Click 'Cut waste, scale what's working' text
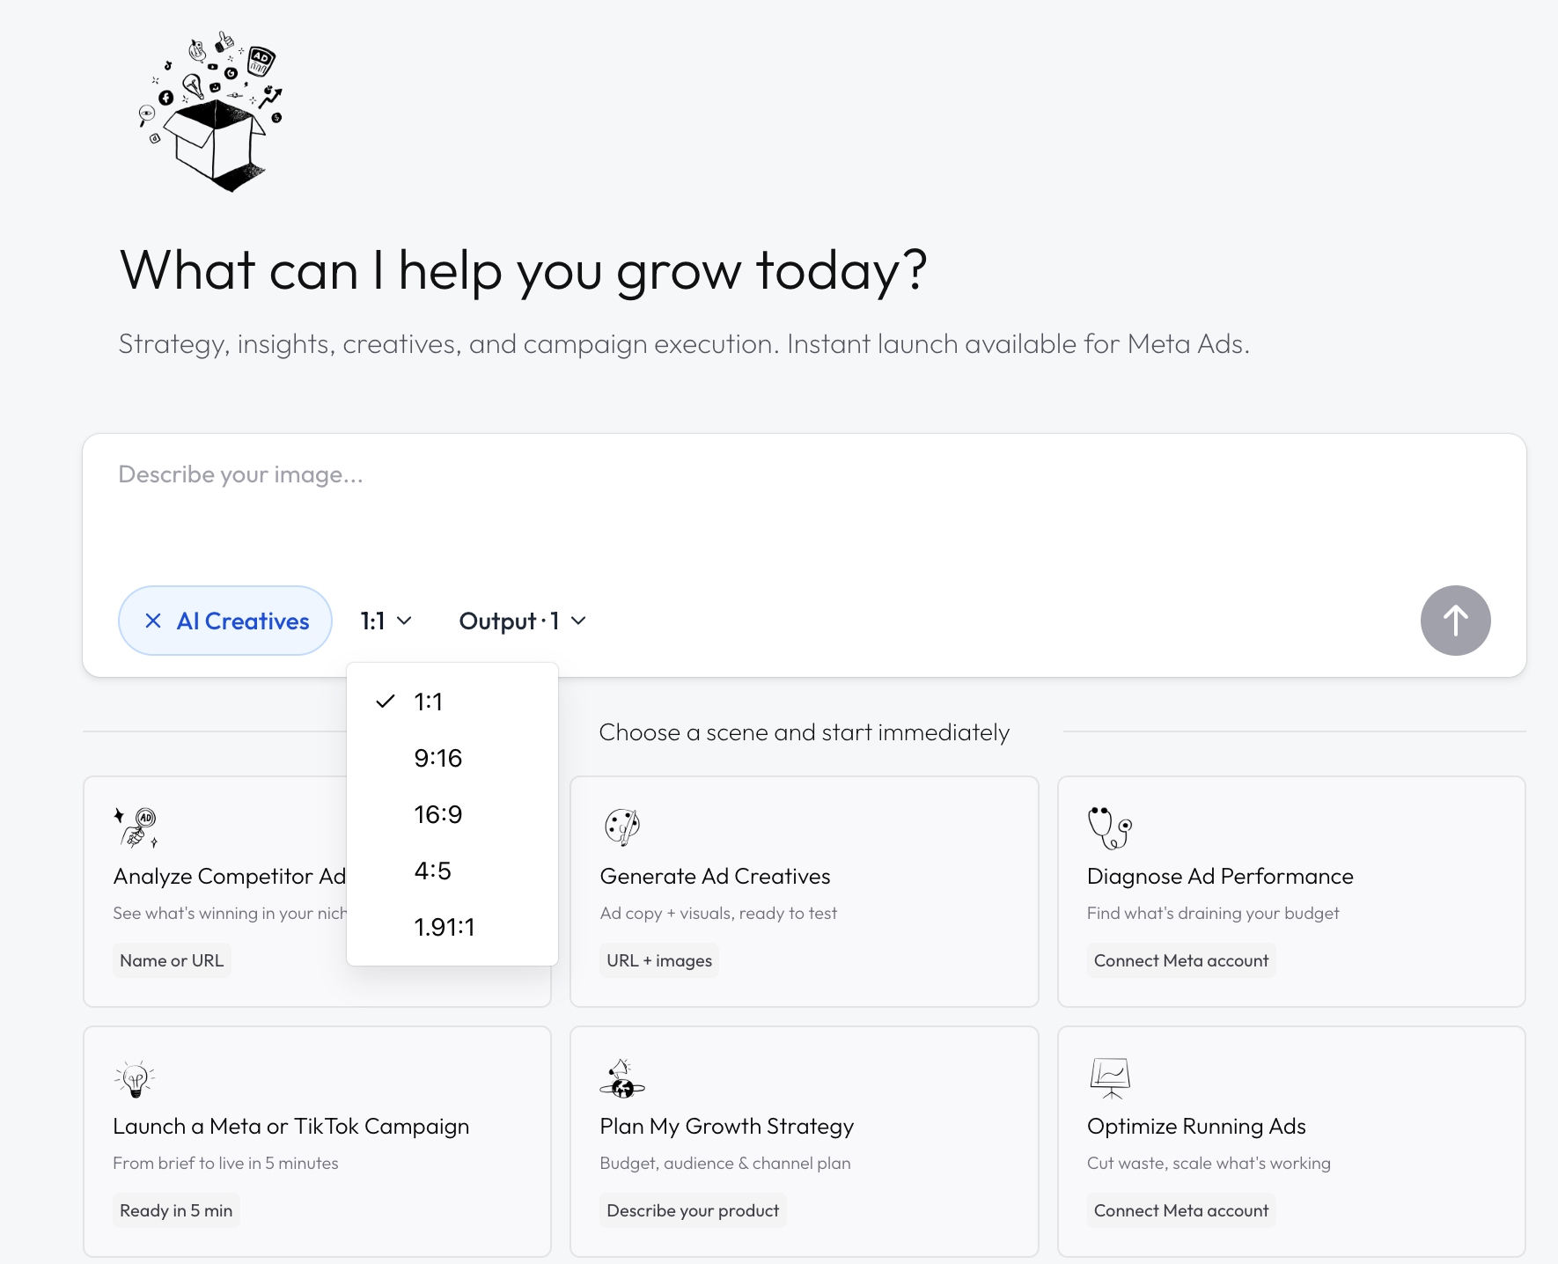Viewport: 1558px width, 1264px height. pyautogui.click(x=1209, y=1163)
